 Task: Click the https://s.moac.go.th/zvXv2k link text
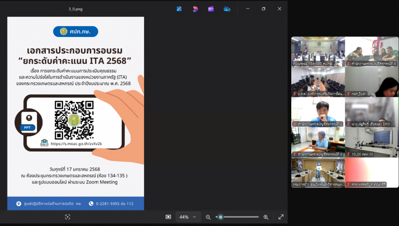(76, 144)
